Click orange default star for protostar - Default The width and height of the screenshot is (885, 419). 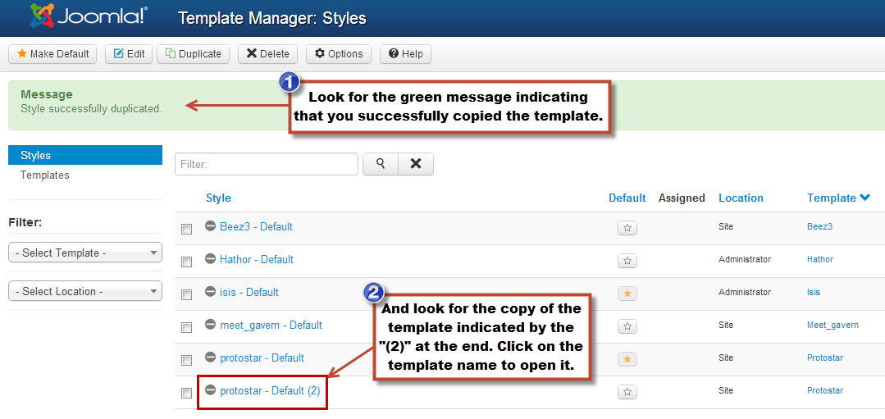click(627, 358)
